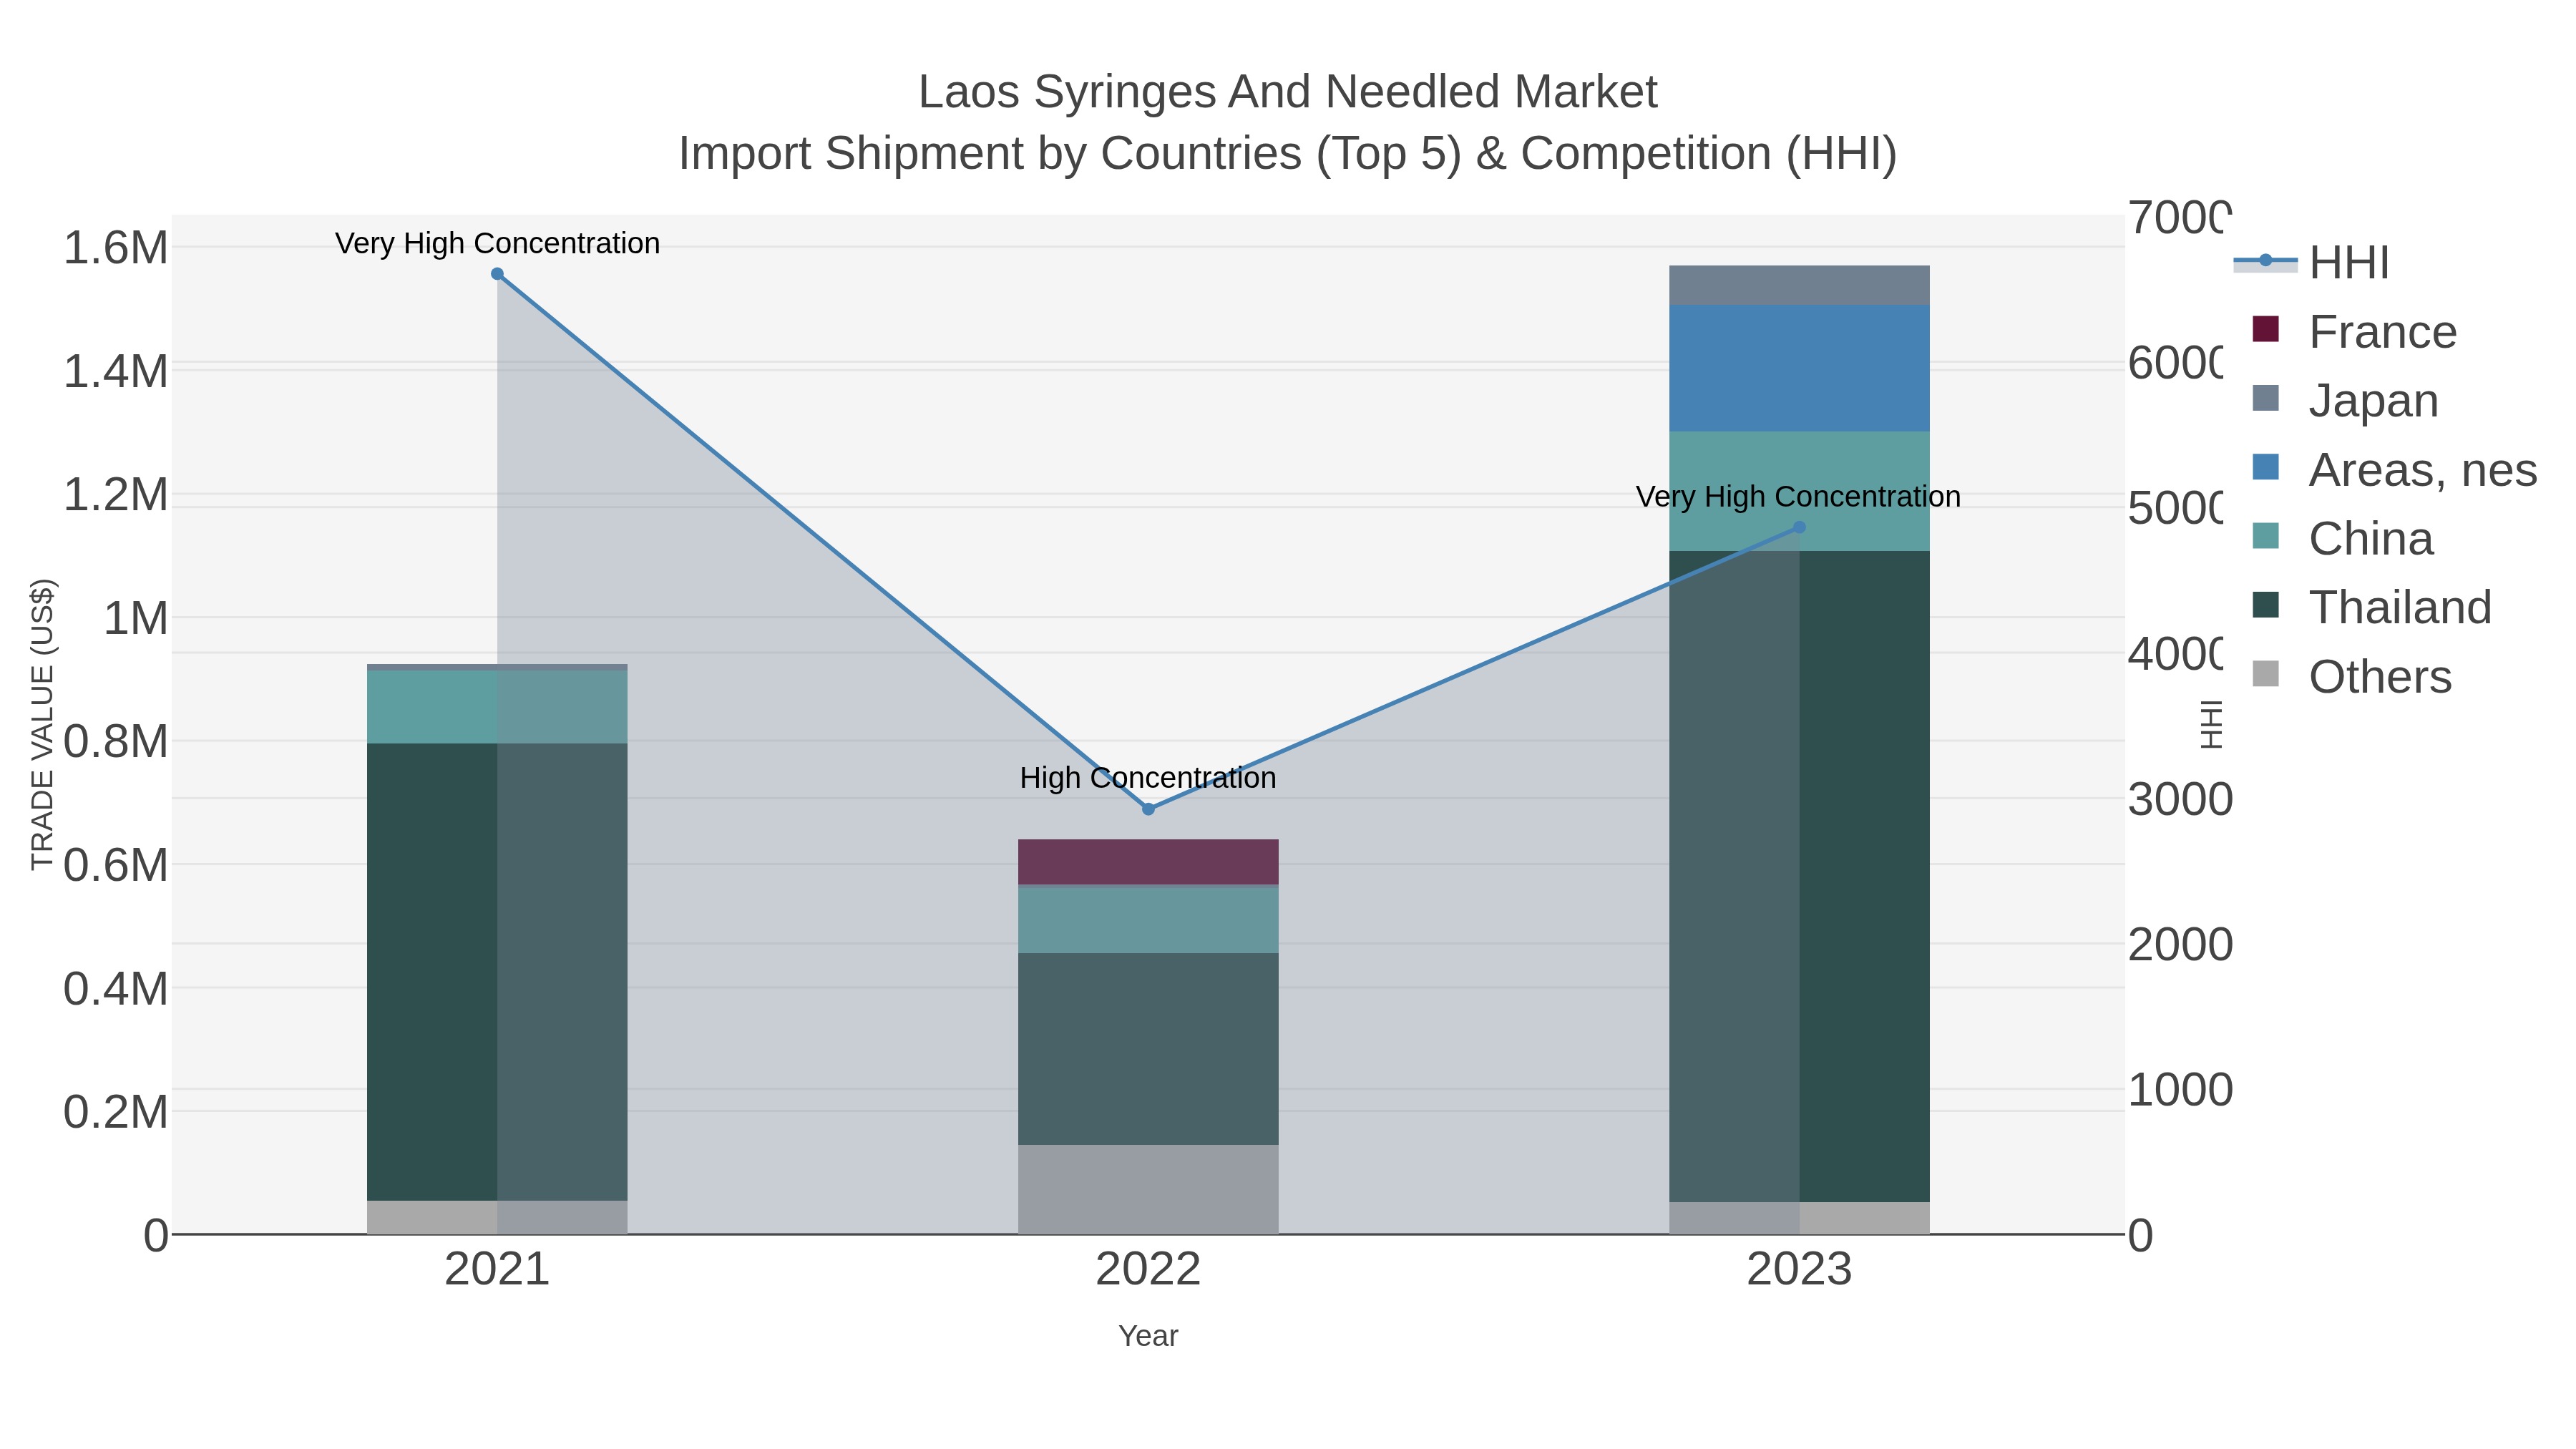Click the HHI data point for 2021
Viewport: 2576px width, 1449px height.
pos(497,274)
